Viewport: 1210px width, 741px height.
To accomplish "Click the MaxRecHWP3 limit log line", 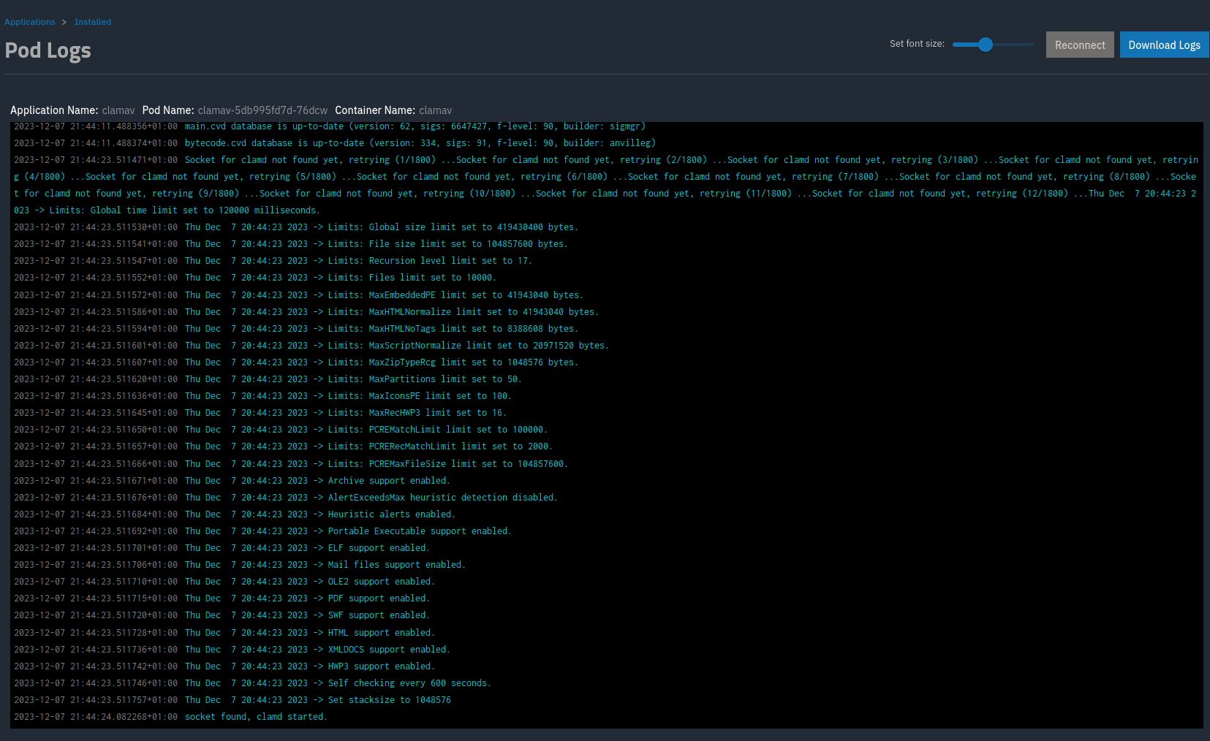I will (260, 413).
